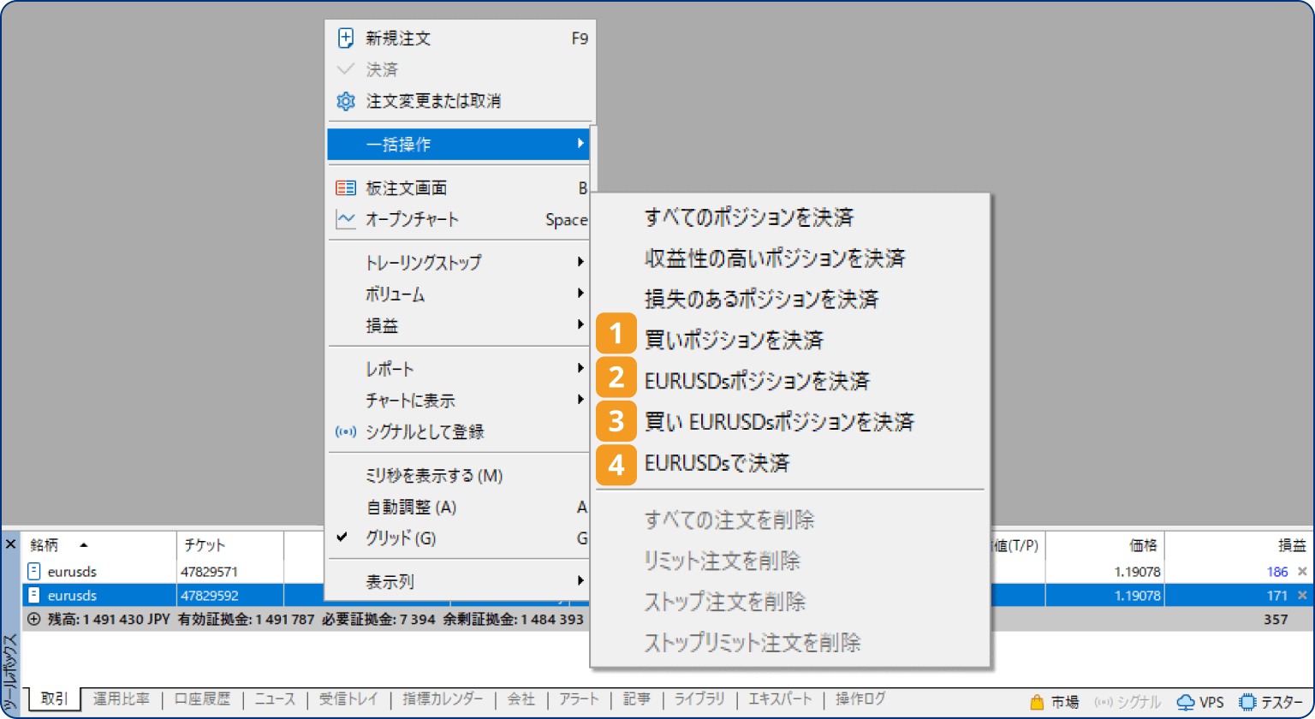Screen dimensions: 1315x719
Task: Switch to the 口座履歴 tab
Action: (x=201, y=698)
